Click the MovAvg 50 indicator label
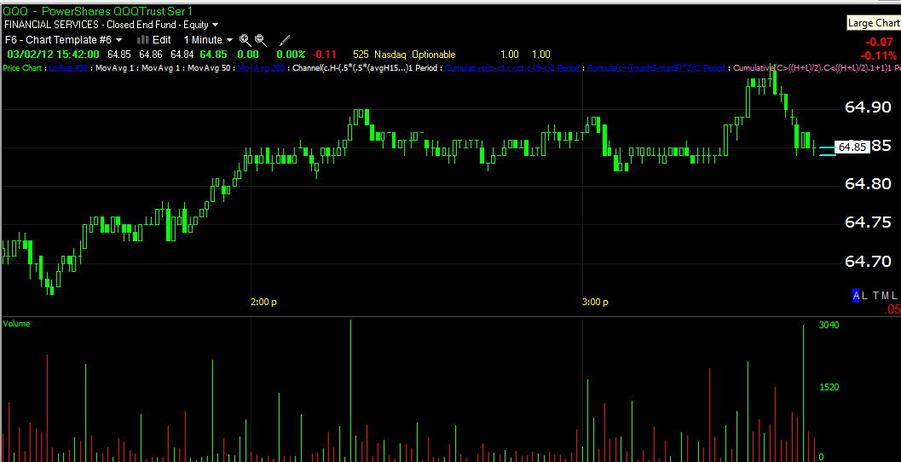Screen dimensions: 901x462 coord(209,68)
